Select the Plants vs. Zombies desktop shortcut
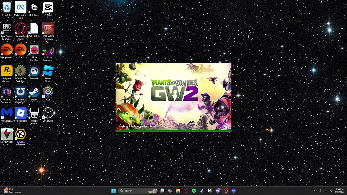The image size is (347, 195). (48, 53)
